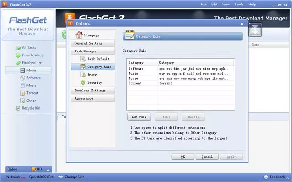Viewport: 292px width, 182px height.
Task: Click the Date column header in main window
Action: coord(255,45)
